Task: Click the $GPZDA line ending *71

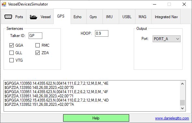Action: point(39,96)
